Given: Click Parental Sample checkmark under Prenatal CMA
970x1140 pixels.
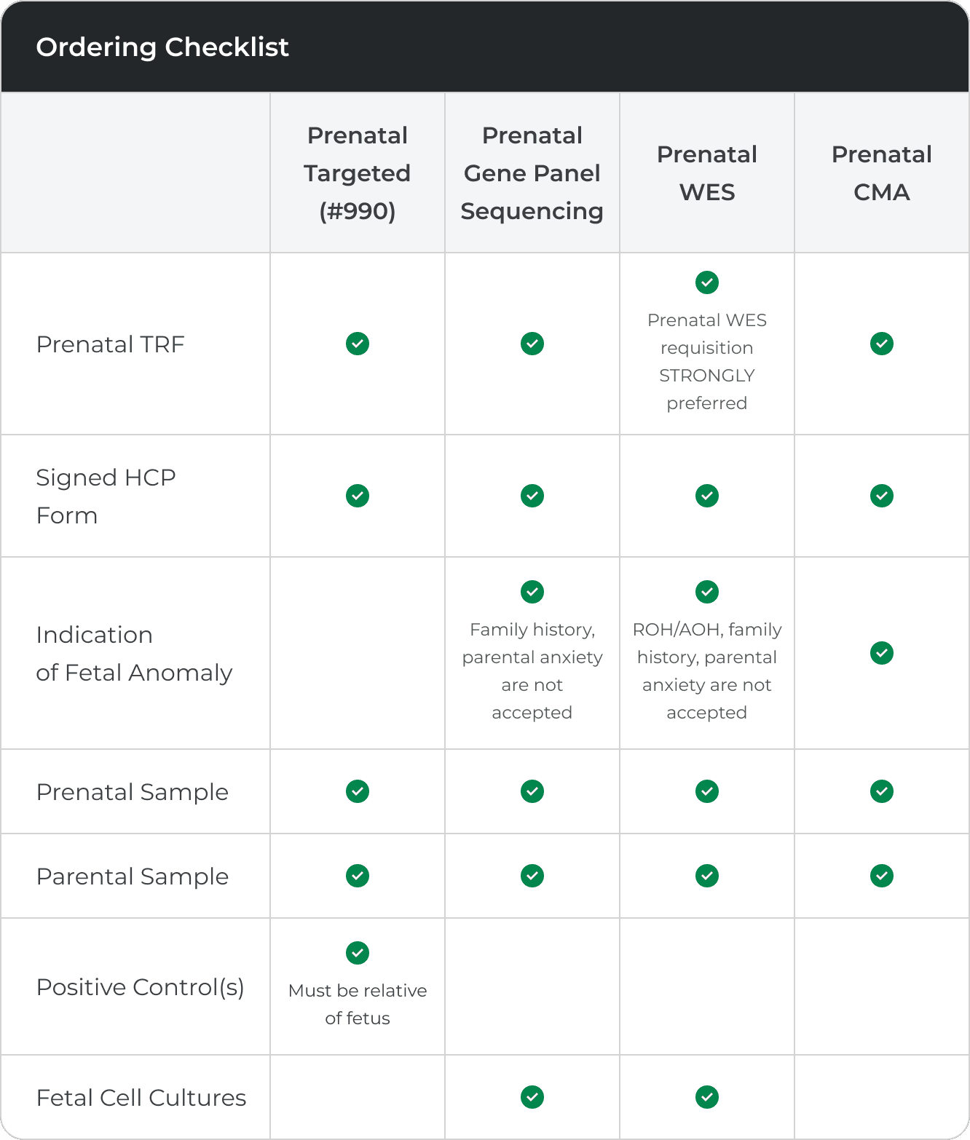Looking at the screenshot, I should [882, 876].
